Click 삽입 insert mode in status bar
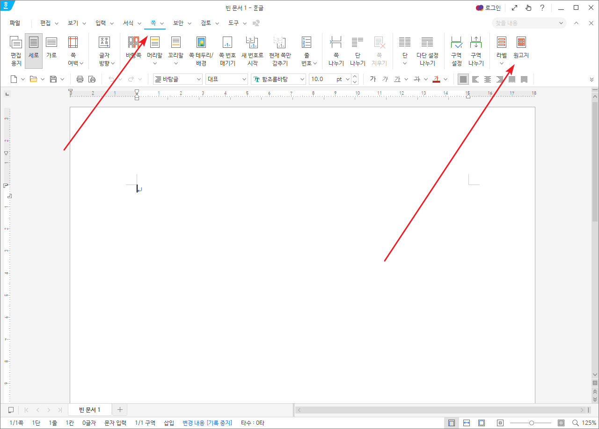 click(x=168, y=423)
